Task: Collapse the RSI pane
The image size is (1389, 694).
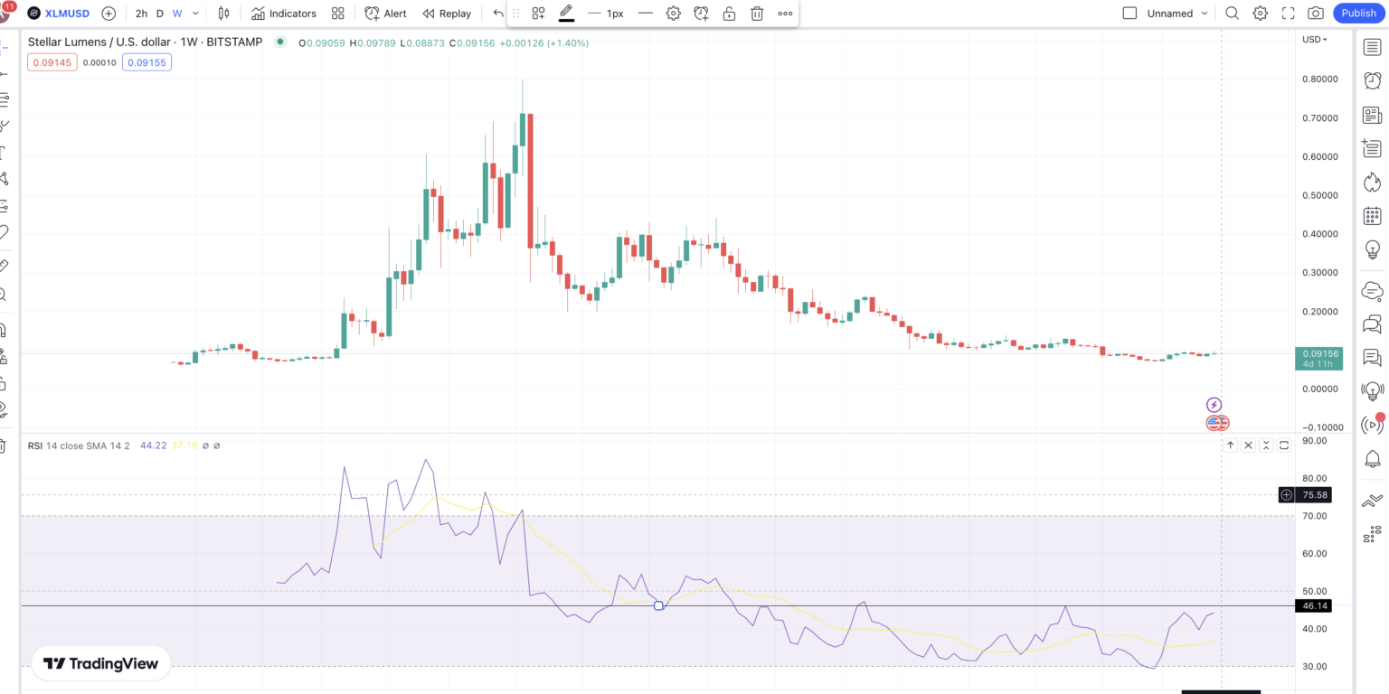Action: (1266, 445)
